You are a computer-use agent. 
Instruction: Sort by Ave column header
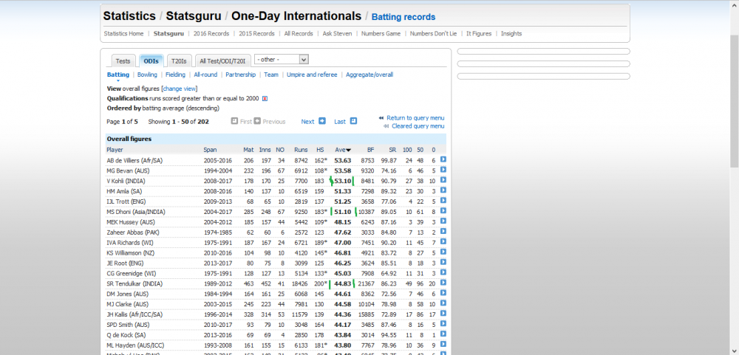click(x=343, y=150)
